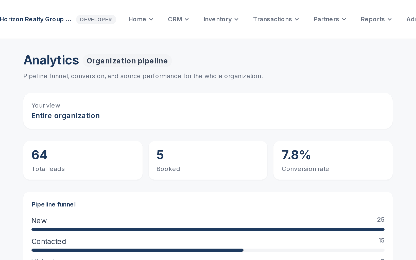
Task: Click the Organization pipeline badge
Action: pyautogui.click(x=127, y=61)
